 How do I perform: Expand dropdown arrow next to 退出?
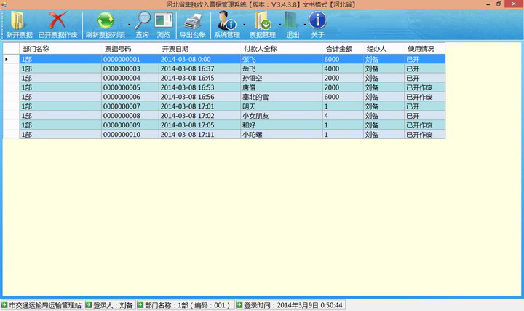[305, 25]
